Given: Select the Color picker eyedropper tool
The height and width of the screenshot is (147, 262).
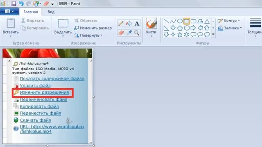Looking at the screenshot, I should tap(129, 33).
